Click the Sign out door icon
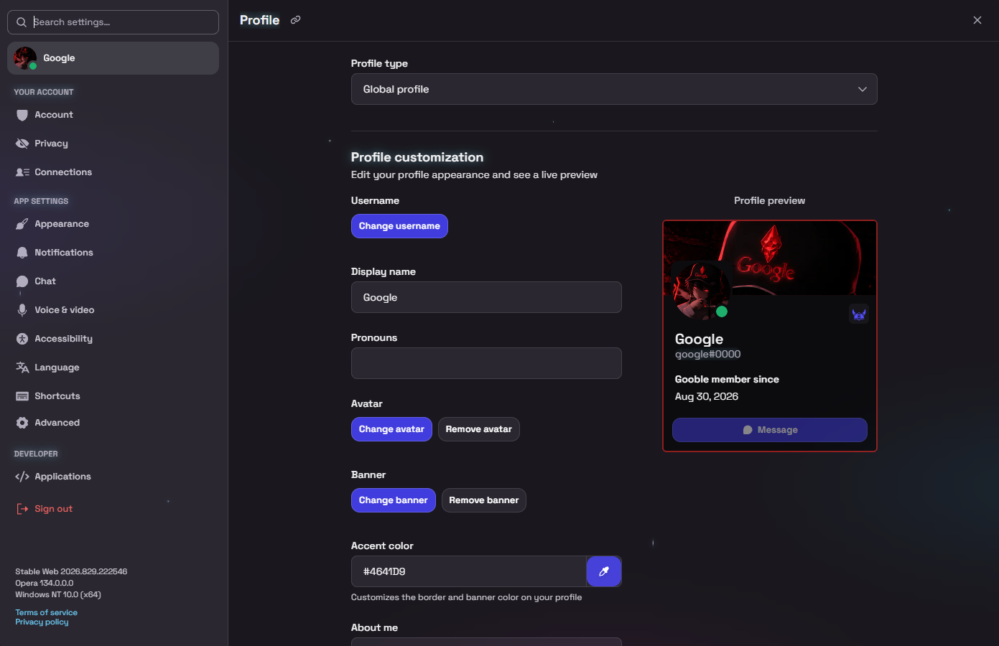The height and width of the screenshot is (646, 999). pos(22,509)
